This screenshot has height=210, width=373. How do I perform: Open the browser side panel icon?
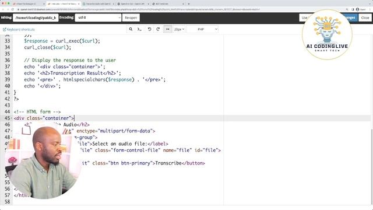click(x=353, y=9)
